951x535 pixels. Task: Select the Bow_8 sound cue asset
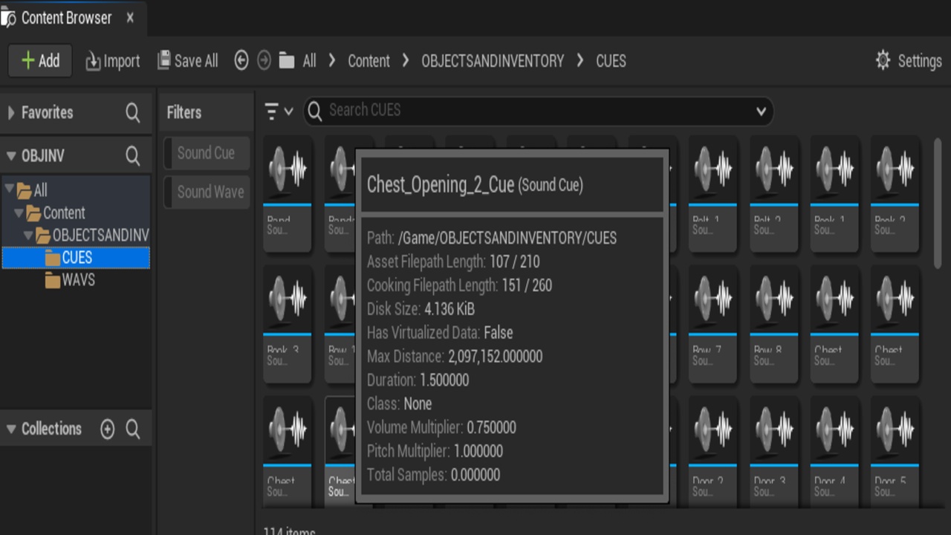[x=773, y=325]
